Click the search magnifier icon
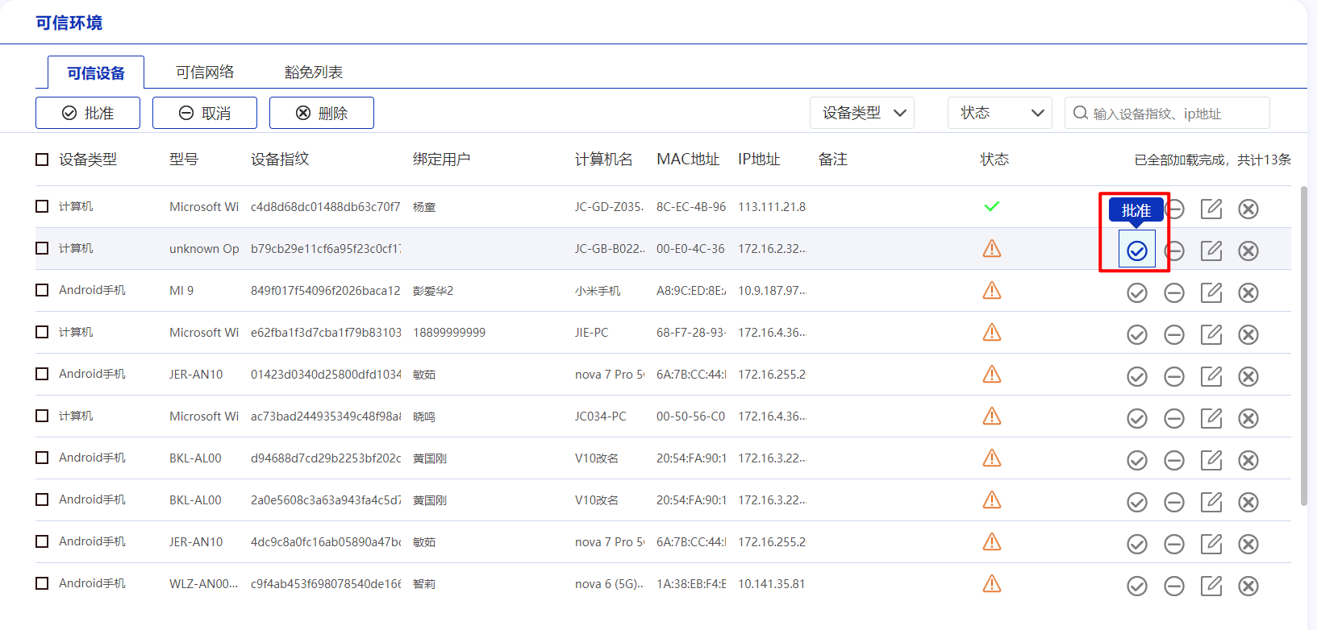Screen dimensions: 1317x630 click(x=1081, y=113)
